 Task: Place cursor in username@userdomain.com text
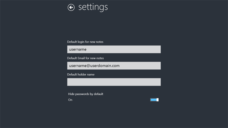(94, 66)
